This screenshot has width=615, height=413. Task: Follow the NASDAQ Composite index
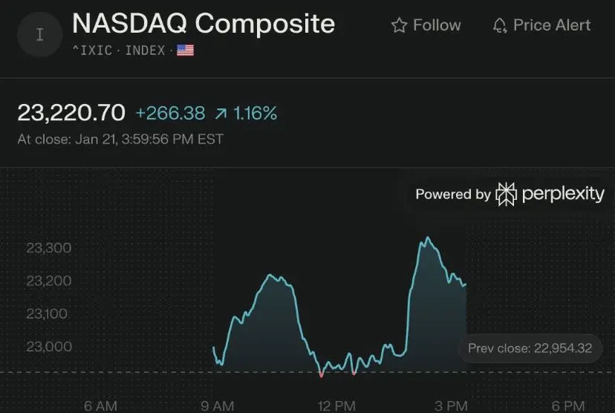[426, 26]
